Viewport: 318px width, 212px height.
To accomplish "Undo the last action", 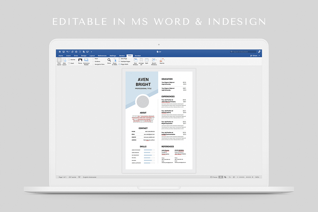I will point(67,52).
